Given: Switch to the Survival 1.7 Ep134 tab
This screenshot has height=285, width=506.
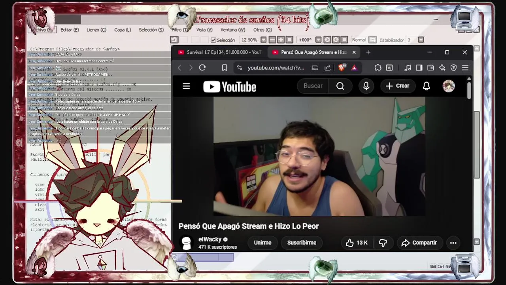Looking at the screenshot, I should 220,52.
